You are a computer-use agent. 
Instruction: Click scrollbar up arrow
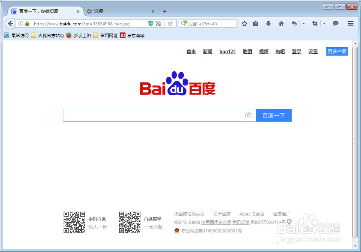click(355, 43)
